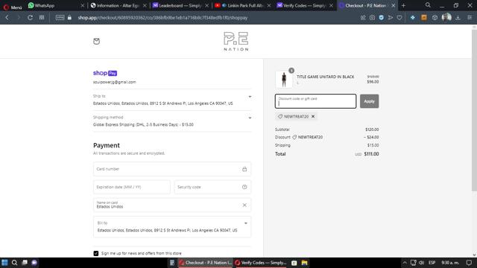477x268 pixels.
Task: Open the volume speaker tray icon
Action: point(421,263)
